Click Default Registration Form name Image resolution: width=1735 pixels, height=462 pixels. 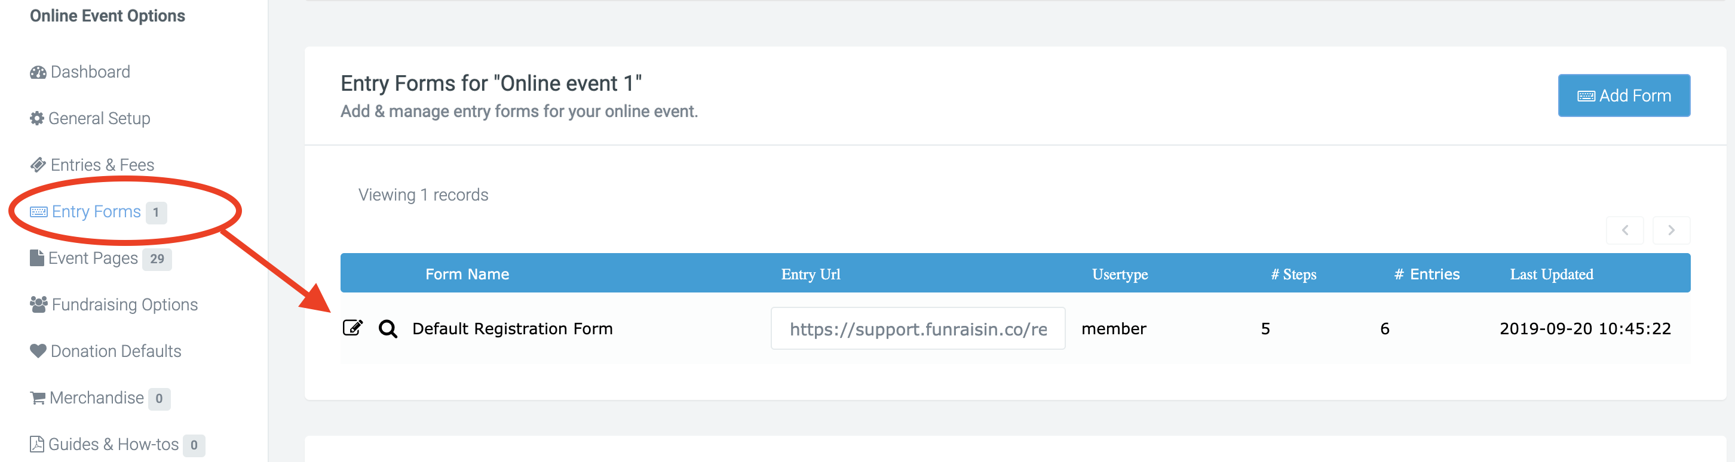512,329
